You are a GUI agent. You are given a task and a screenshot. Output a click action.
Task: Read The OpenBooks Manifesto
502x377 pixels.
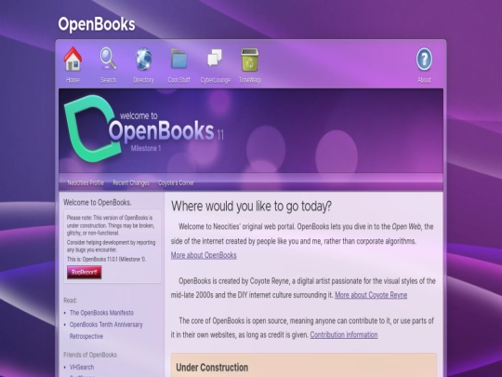pyautogui.click(x=102, y=313)
